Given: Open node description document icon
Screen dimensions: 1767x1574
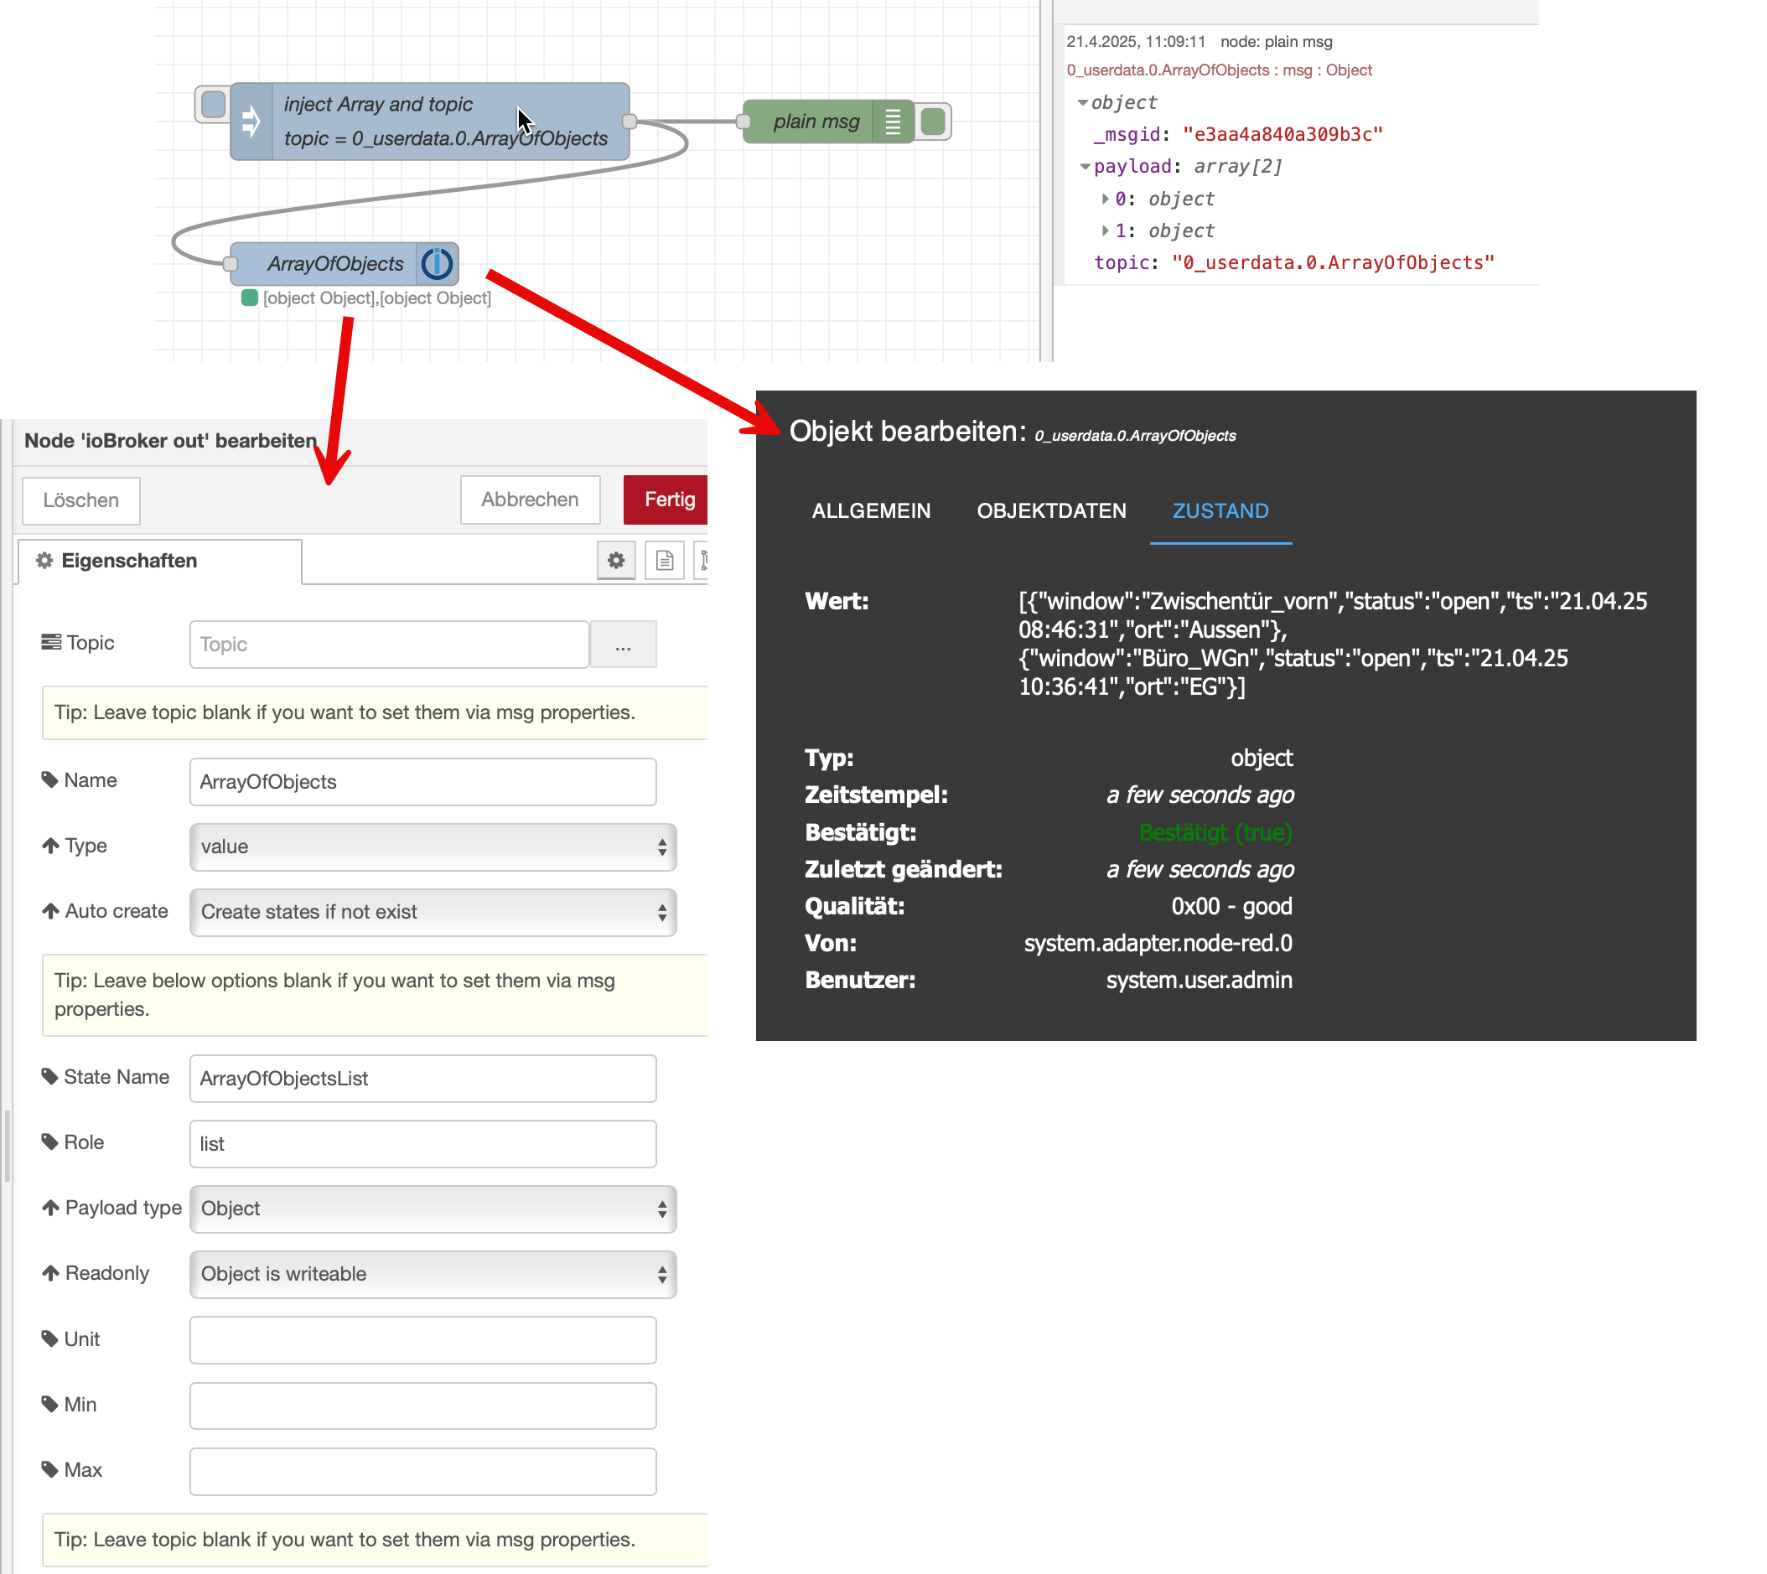Looking at the screenshot, I should [x=664, y=561].
